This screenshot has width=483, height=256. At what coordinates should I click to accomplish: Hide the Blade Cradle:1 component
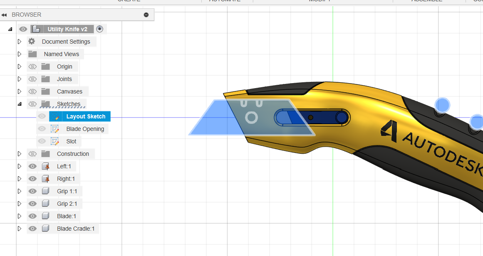point(32,229)
